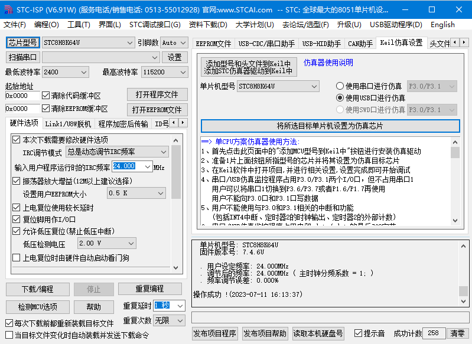The image size is (472, 344).
Task: Click 将所选目标单片机设置为仿真芯片 button
Action: (330, 126)
